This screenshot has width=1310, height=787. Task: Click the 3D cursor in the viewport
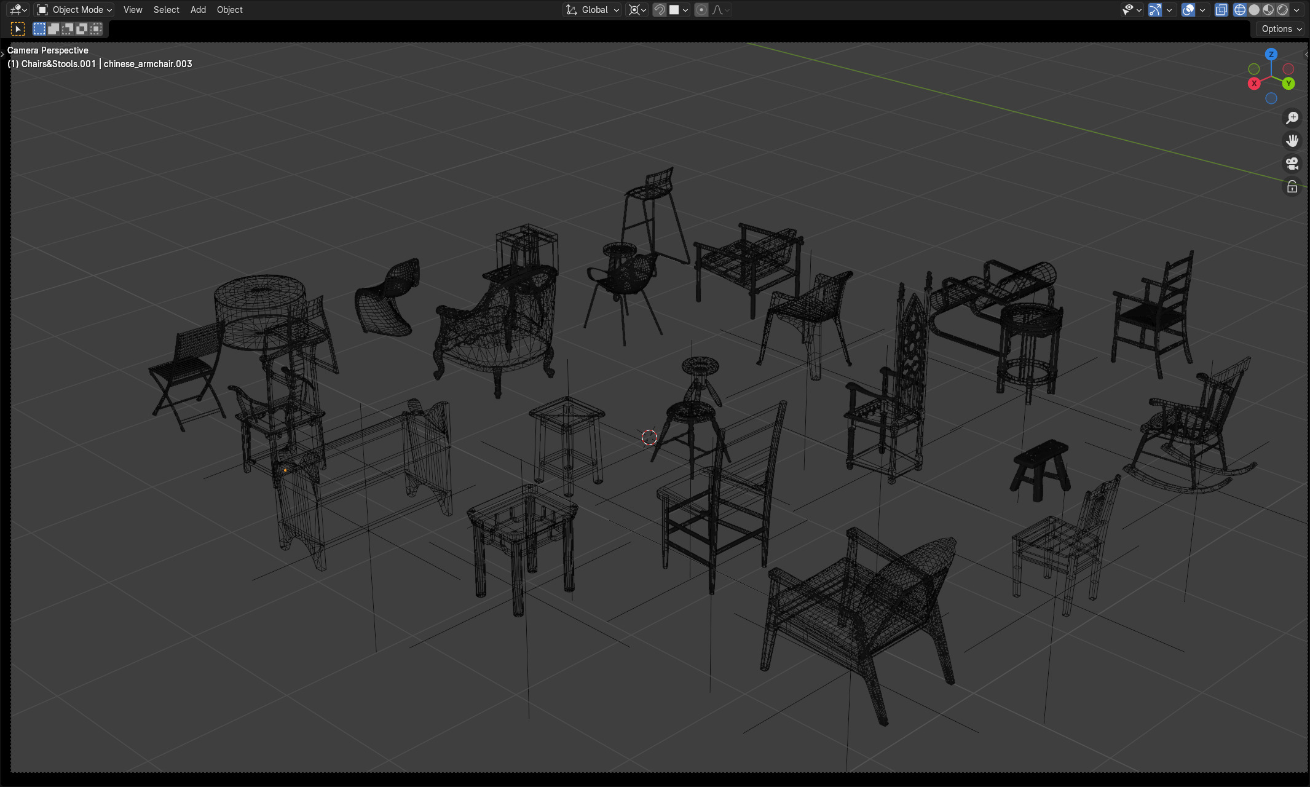[649, 437]
